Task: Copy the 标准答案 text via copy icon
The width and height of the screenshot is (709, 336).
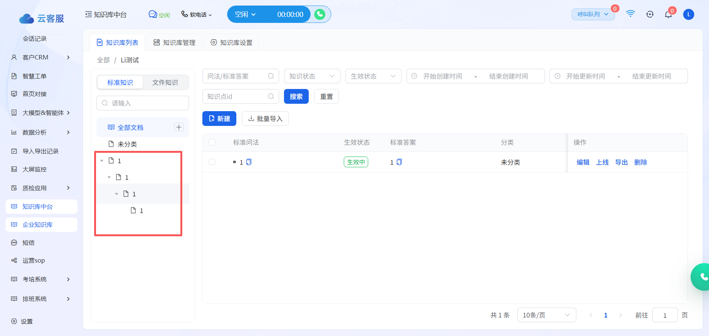Action: (x=399, y=162)
